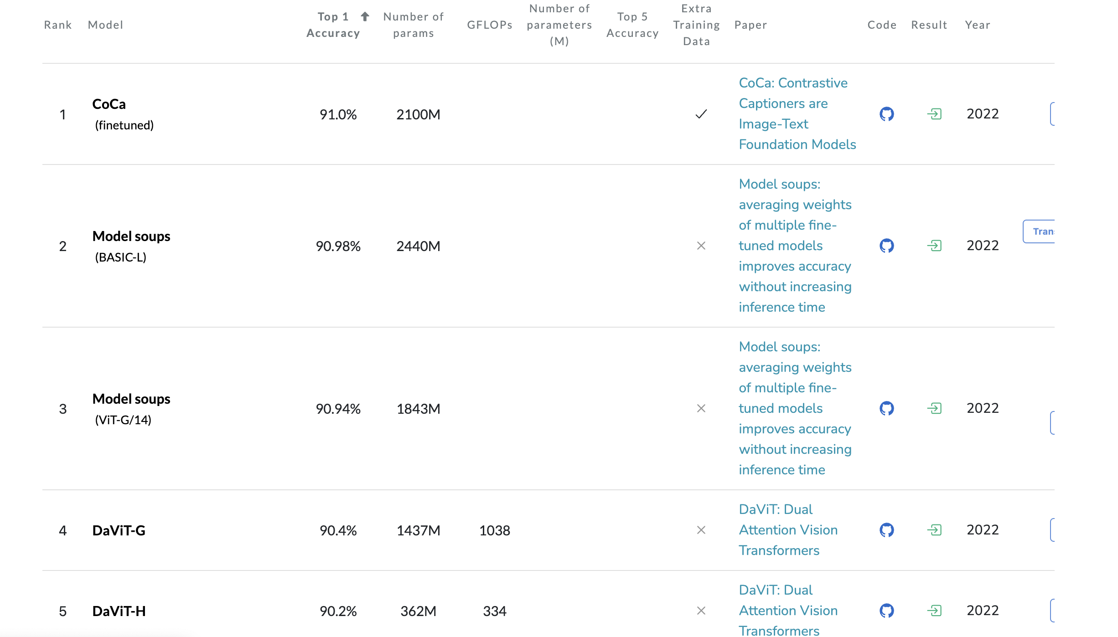Open Model soups paper link in rank 3
The width and height of the screenshot is (1118, 637).
click(x=795, y=408)
